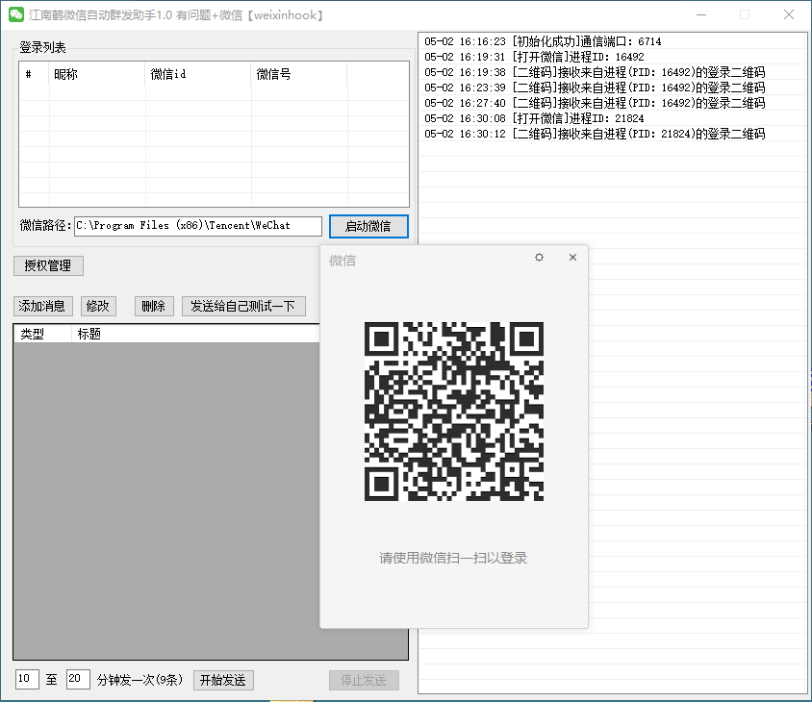Click 添加消息 to add a message
The image size is (812, 702).
point(43,306)
